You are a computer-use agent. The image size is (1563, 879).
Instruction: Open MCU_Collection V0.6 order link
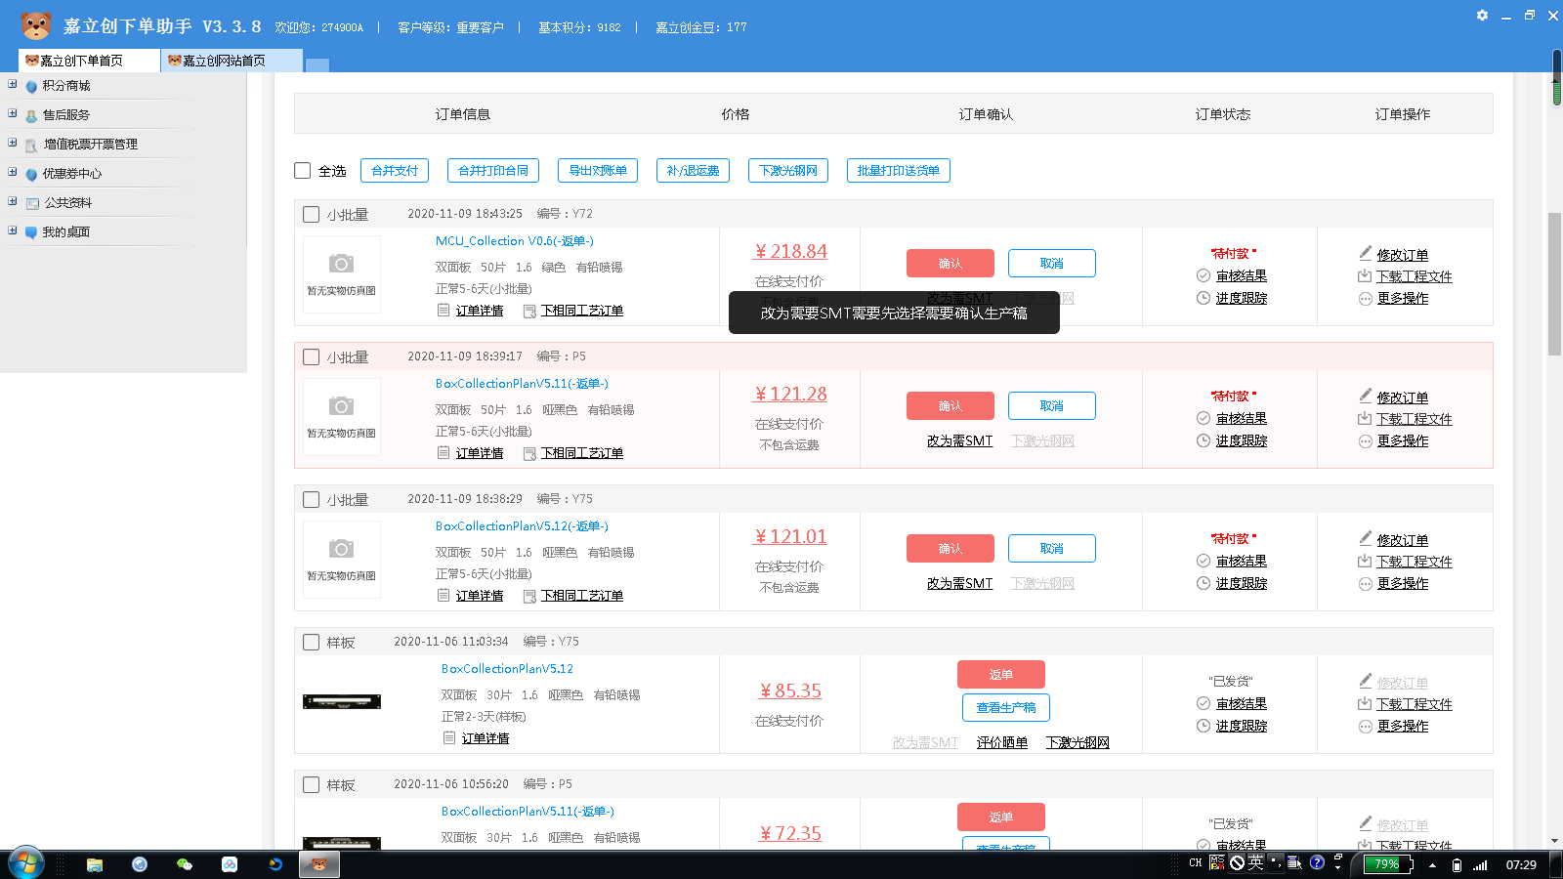[514, 241]
